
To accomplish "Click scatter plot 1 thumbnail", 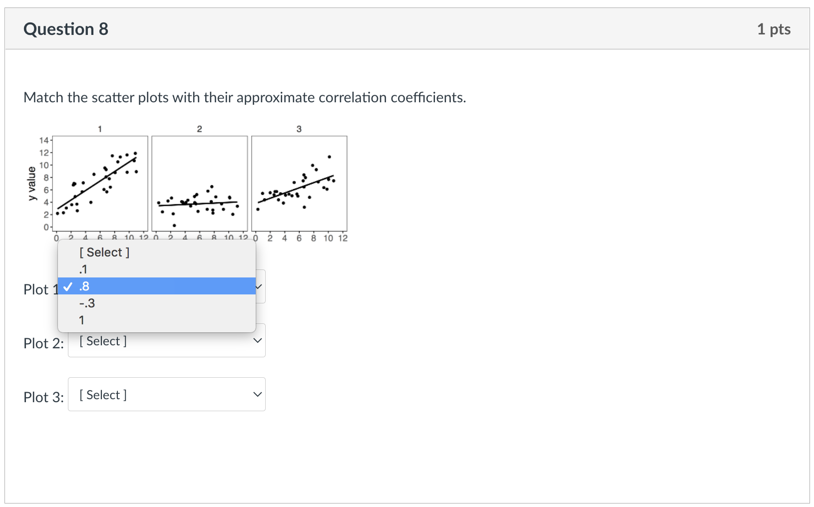I will pyautogui.click(x=99, y=183).
